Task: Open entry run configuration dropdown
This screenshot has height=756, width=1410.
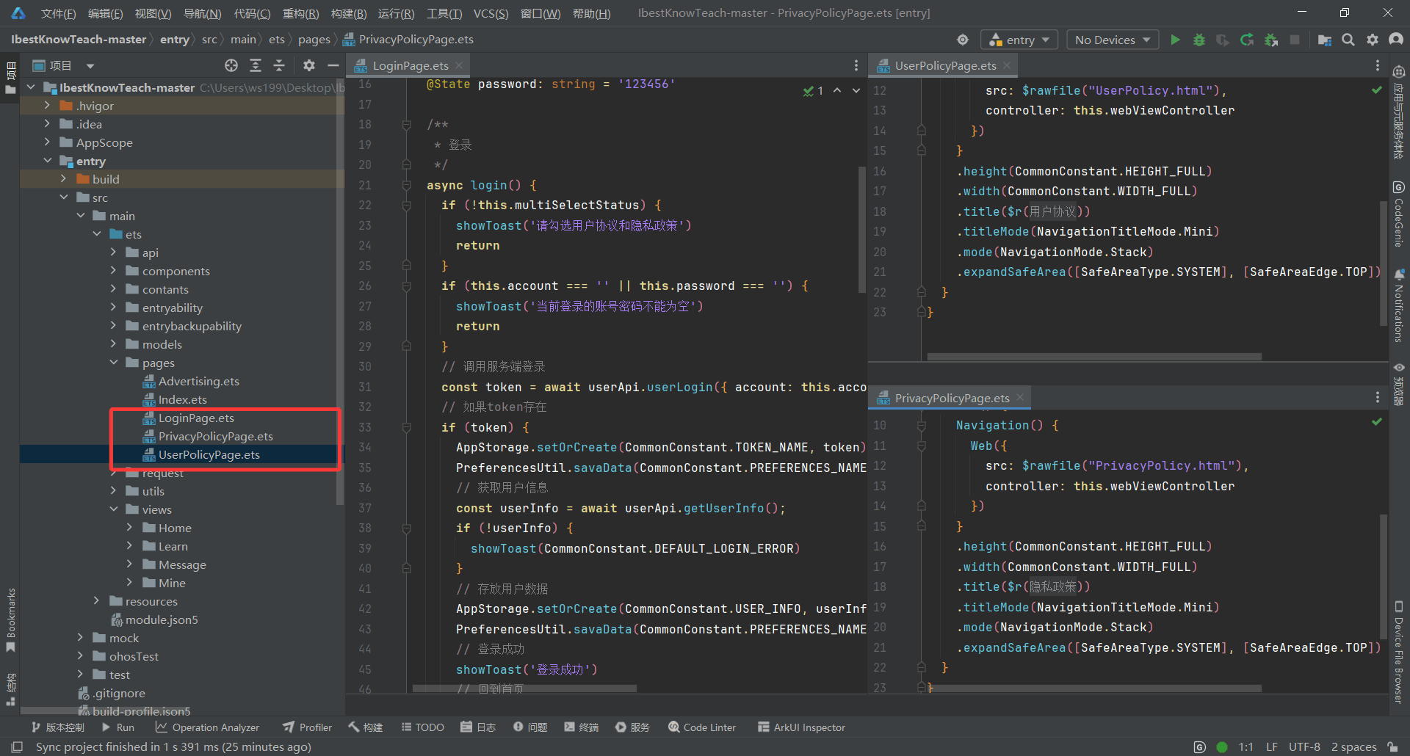Action: (x=1020, y=40)
